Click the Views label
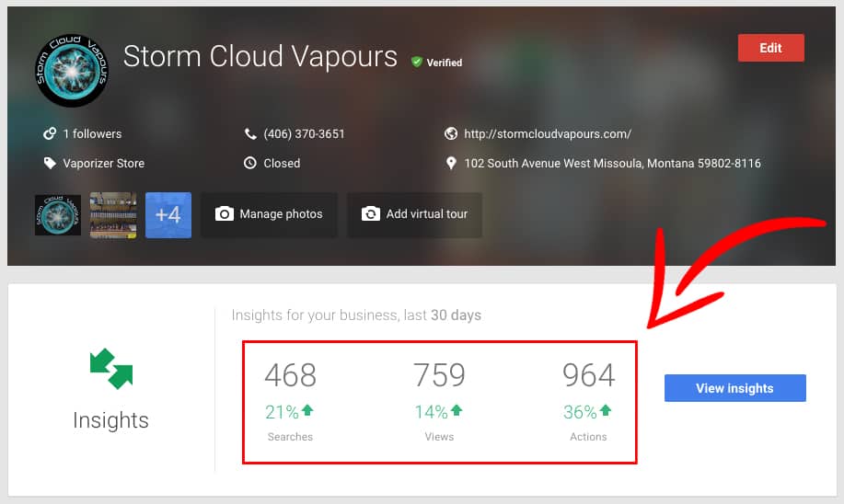844x504 pixels. 439,437
